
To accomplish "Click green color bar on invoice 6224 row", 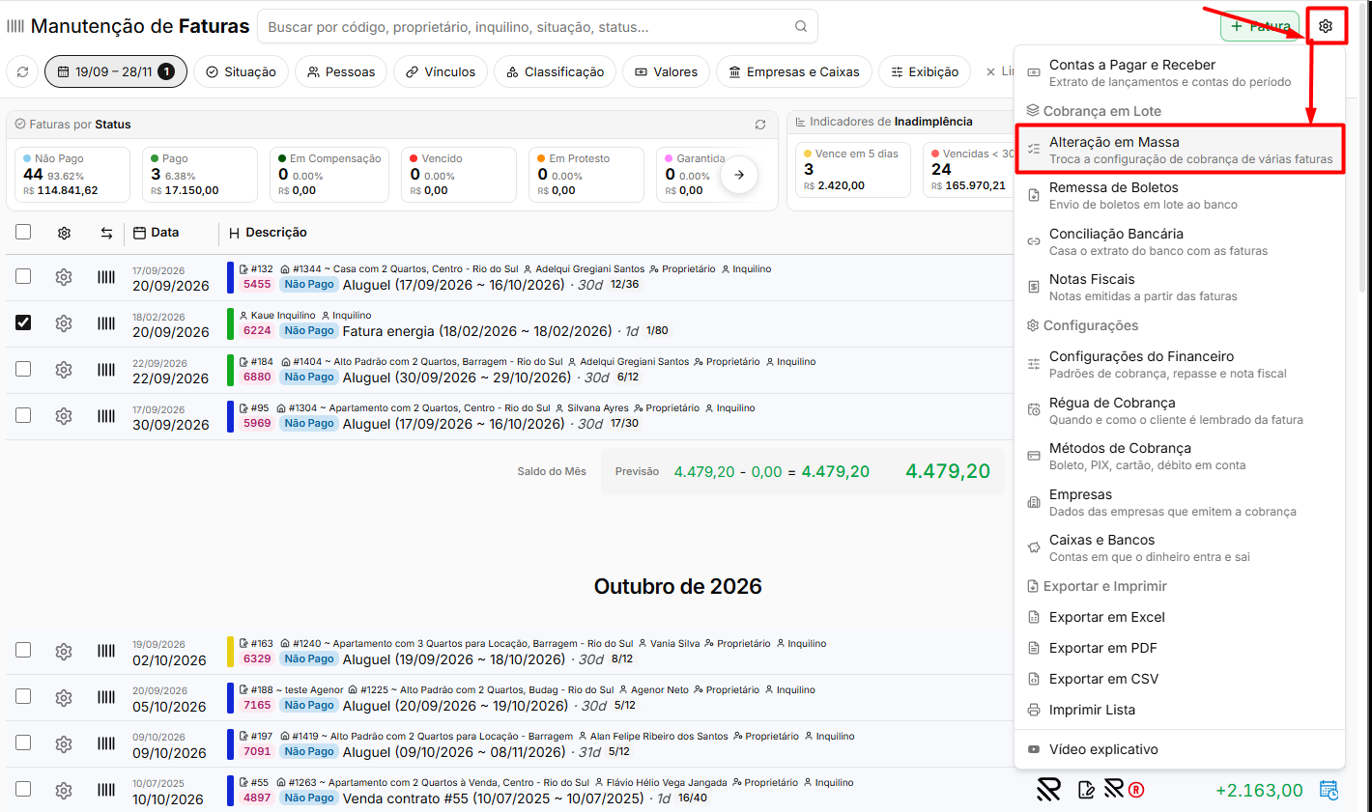I will click(x=230, y=323).
